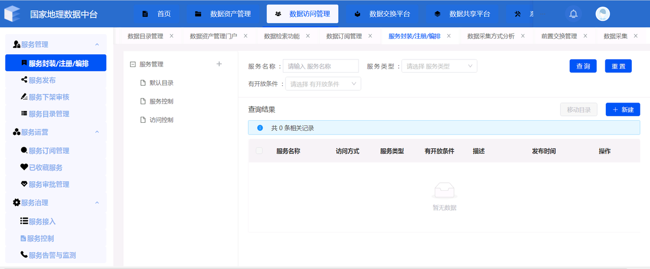
Task: Click the 新建 button
Action: 623,110
